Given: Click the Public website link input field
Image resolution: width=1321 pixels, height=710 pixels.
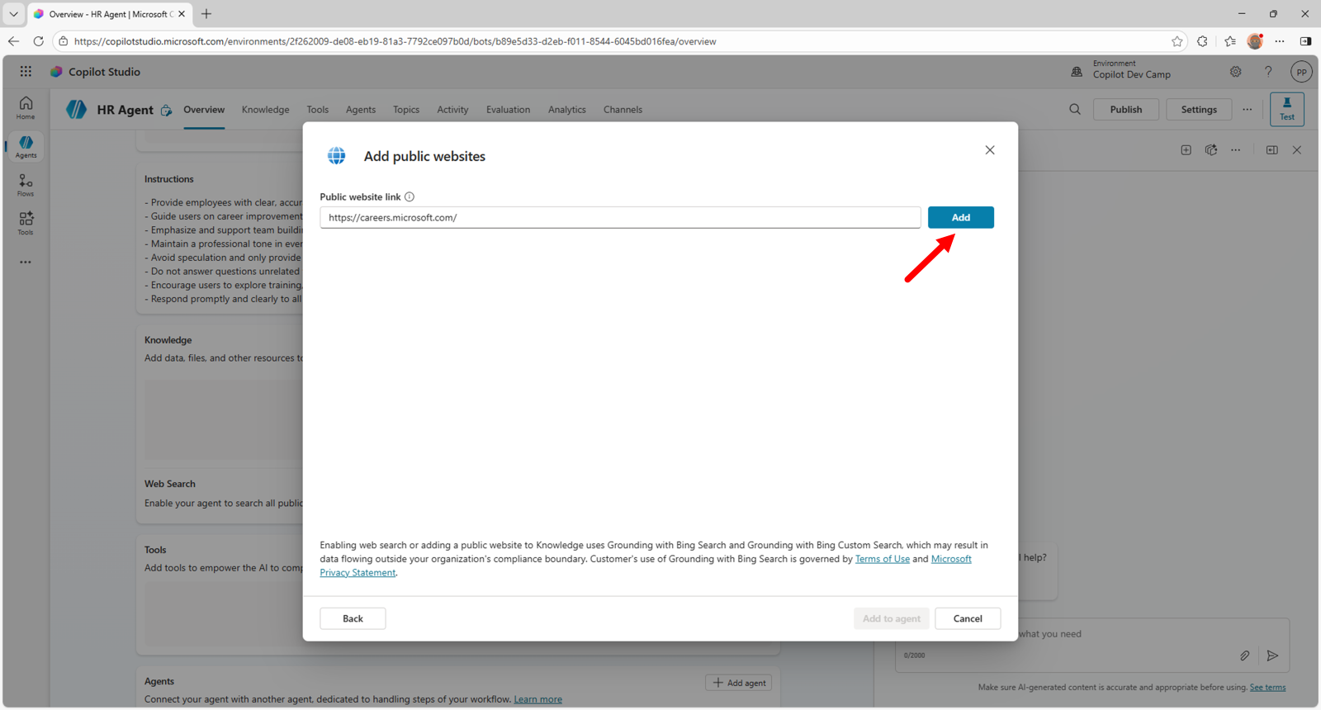Looking at the screenshot, I should coord(620,217).
